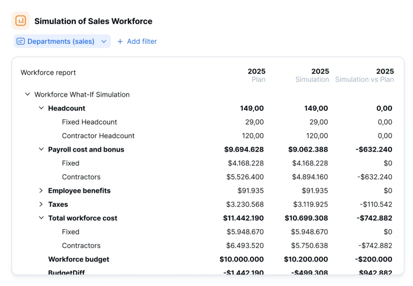Click the payroll plan value $9.694.628

244,149
